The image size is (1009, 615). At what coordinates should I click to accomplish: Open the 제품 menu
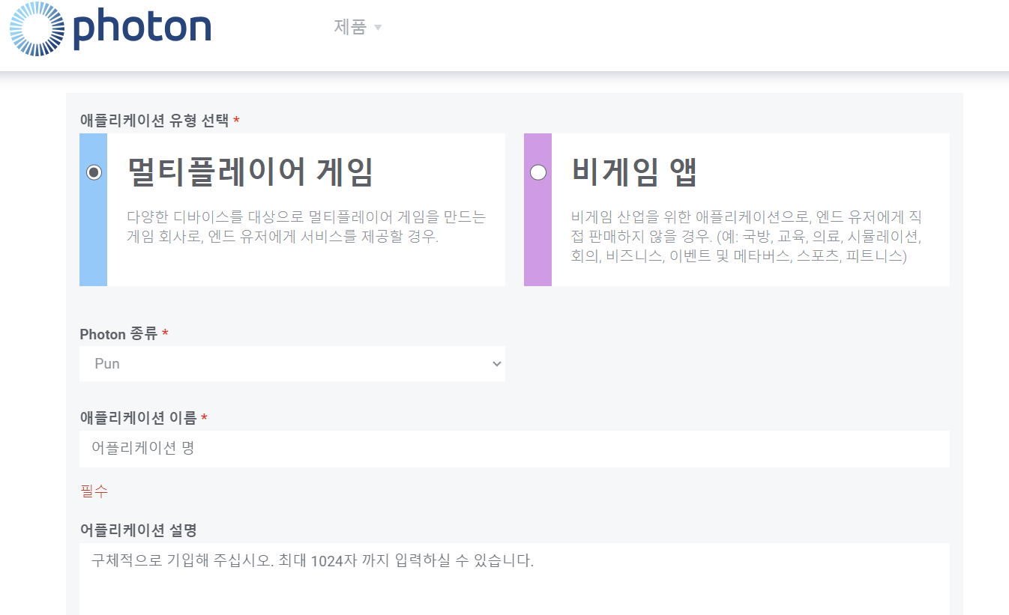point(358,28)
